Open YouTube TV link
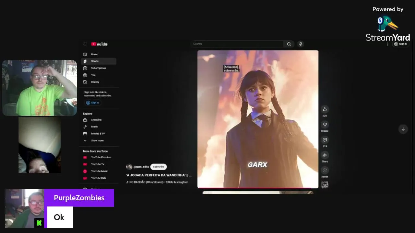The width and height of the screenshot is (415, 233). tap(99, 164)
